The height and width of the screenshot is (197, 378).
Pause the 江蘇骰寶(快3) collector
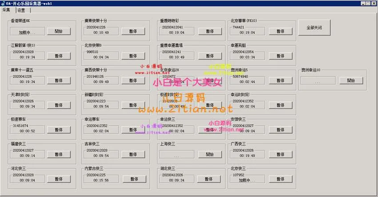[59, 56]
